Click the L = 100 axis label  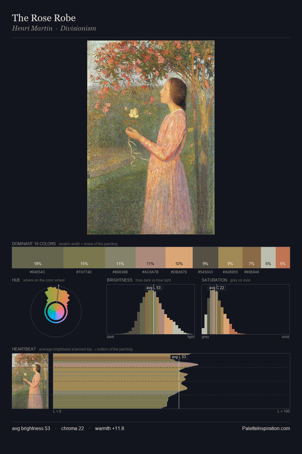point(284,411)
